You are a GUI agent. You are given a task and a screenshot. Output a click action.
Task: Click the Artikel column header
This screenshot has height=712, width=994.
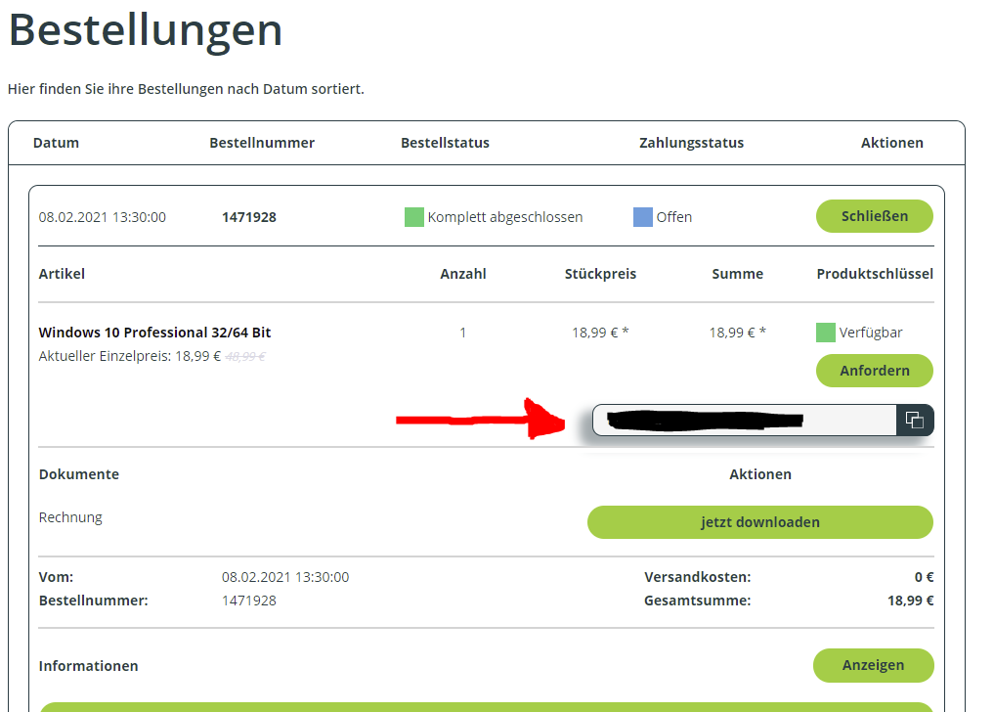click(x=62, y=274)
